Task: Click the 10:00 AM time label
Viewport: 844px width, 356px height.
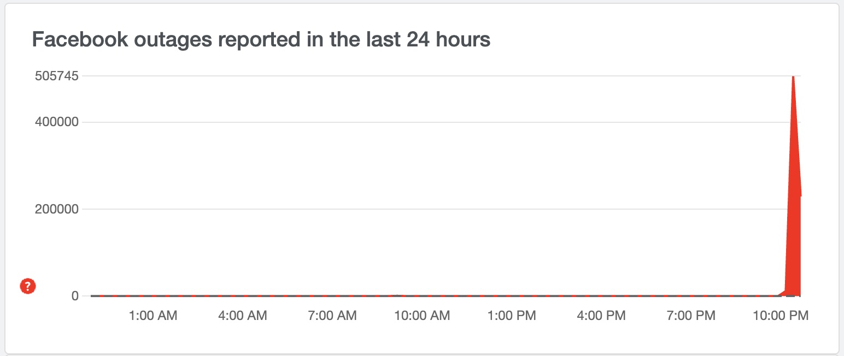Action: (x=422, y=316)
